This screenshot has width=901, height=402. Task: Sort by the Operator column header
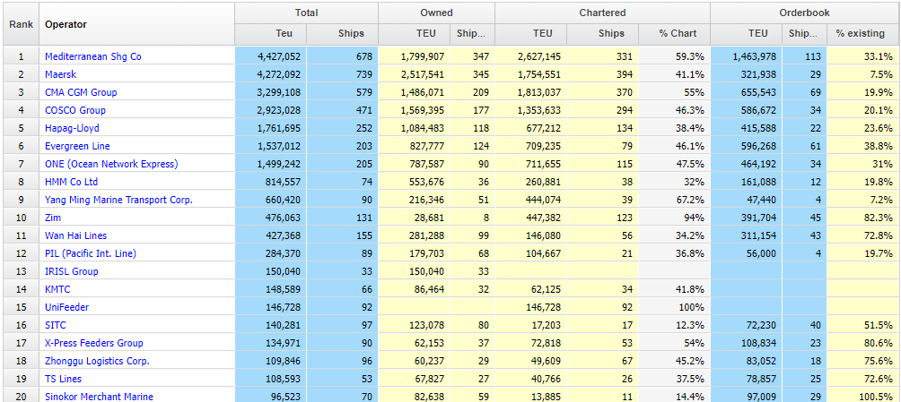pyautogui.click(x=136, y=24)
